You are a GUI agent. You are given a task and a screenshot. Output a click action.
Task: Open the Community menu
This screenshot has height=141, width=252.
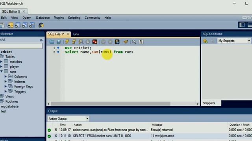pyautogui.click(x=93, y=18)
